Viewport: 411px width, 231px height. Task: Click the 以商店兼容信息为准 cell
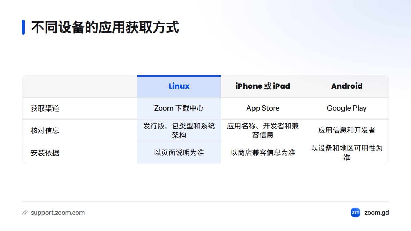[263, 153]
